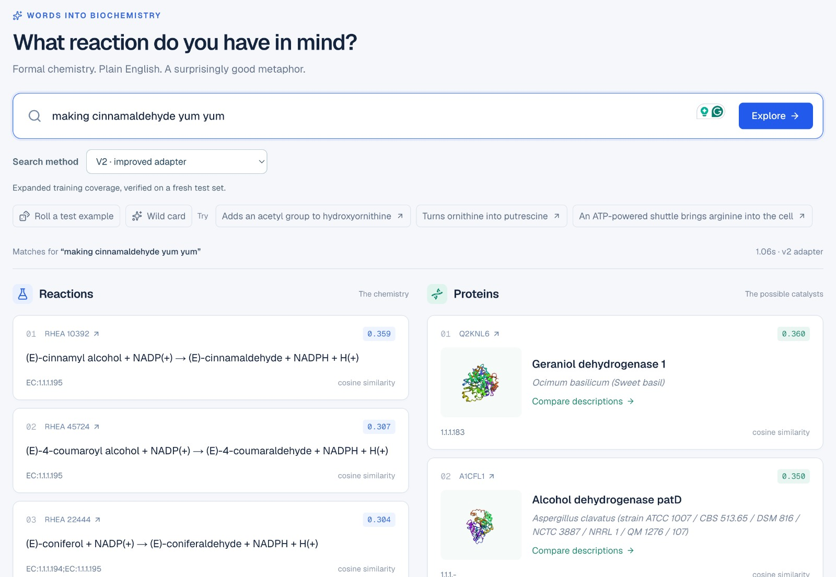Click Roll a test example button
836x577 pixels.
click(x=66, y=216)
